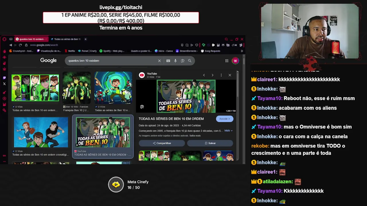Show previous image in preview panel
This screenshot has height=206, width=367.
204,75
